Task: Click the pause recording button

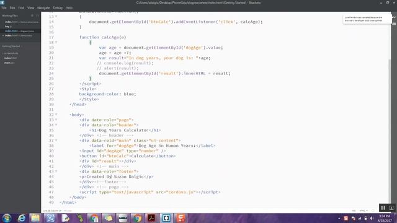Action: 383,208
